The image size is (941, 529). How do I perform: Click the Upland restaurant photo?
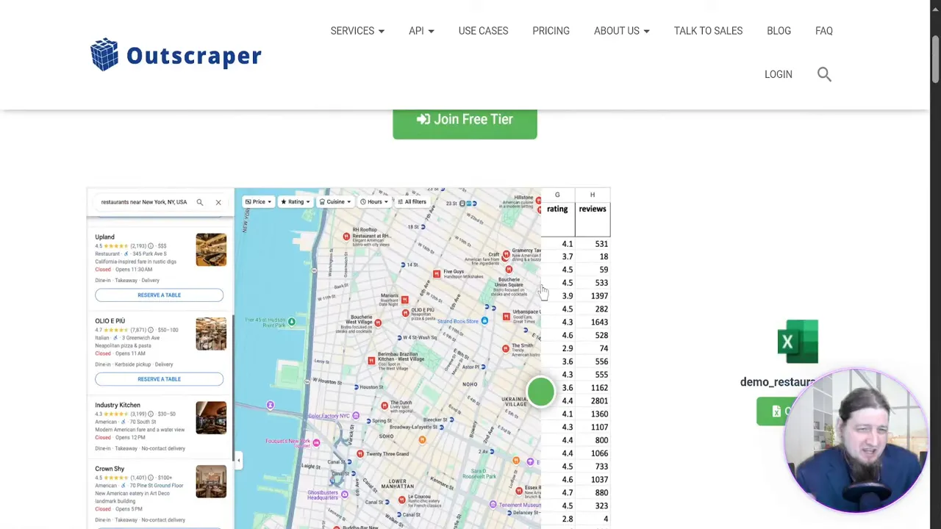[211, 250]
